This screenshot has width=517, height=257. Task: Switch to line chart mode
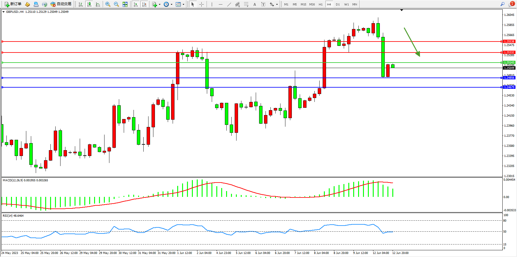click(98, 4)
